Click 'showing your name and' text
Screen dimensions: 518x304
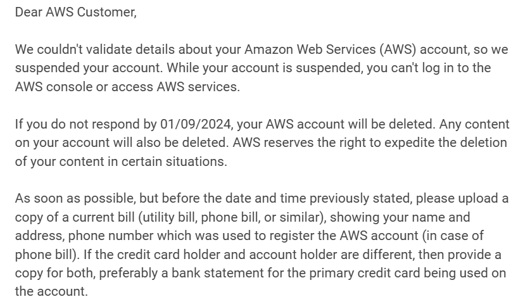400,217
